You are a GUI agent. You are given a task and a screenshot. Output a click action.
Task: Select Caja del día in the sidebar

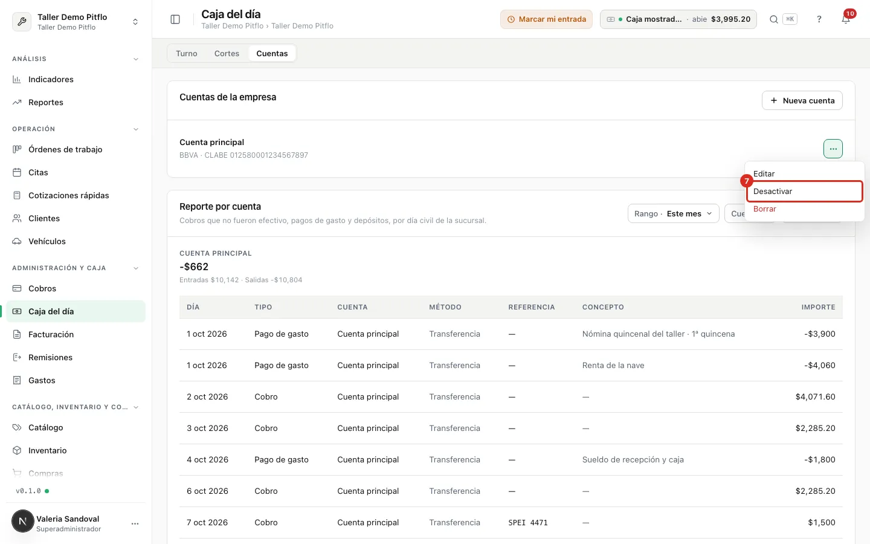click(x=76, y=311)
